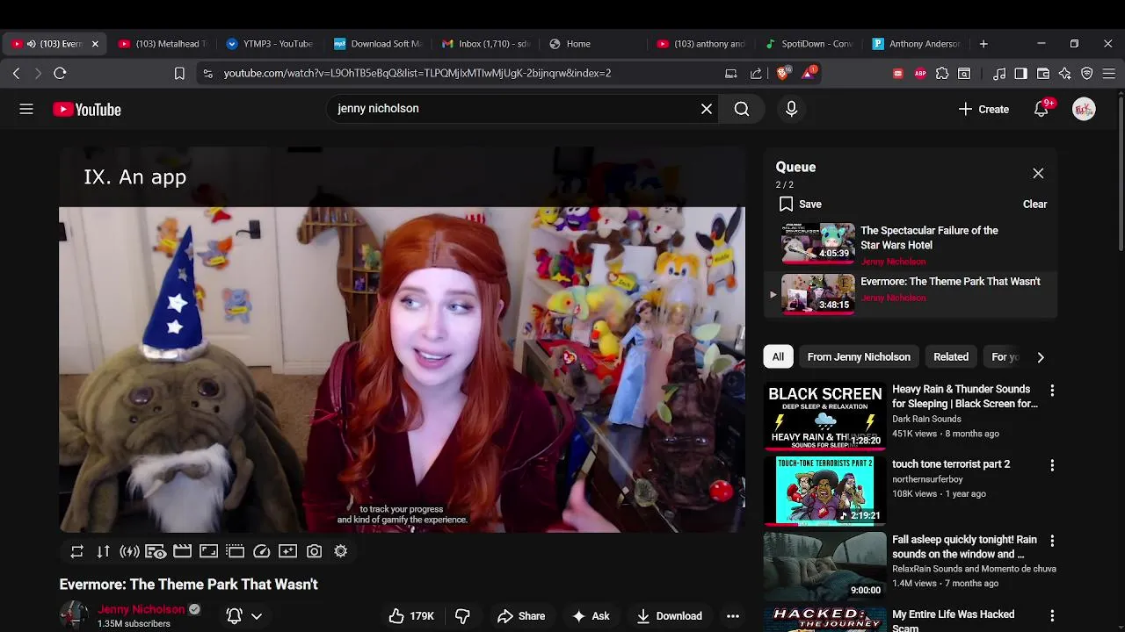Screen dimensions: 1125x632
Task: Open the Leo AI sparkle icon
Action: (1065, 74)
